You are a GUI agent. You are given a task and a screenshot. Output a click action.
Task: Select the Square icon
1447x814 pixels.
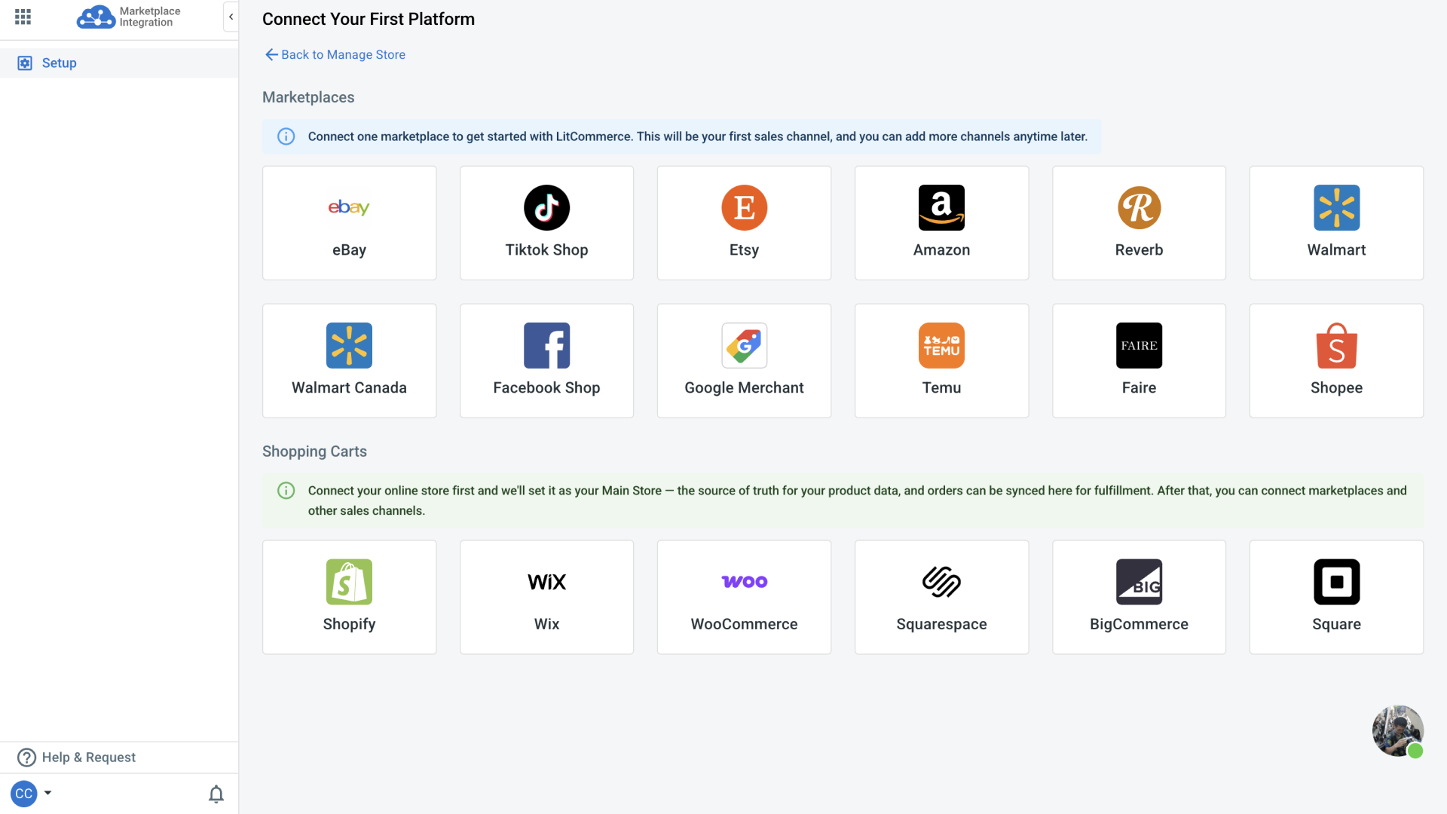[x=1336, y=582]
